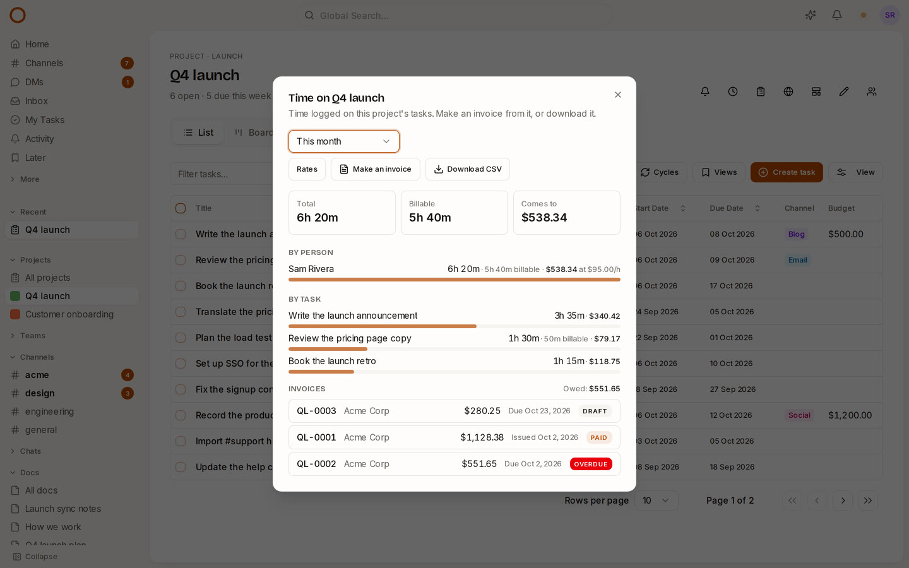Open overdue invoice QL-0002
The width and height of the screenshot is (909, 568).
[x=454, y=464]
